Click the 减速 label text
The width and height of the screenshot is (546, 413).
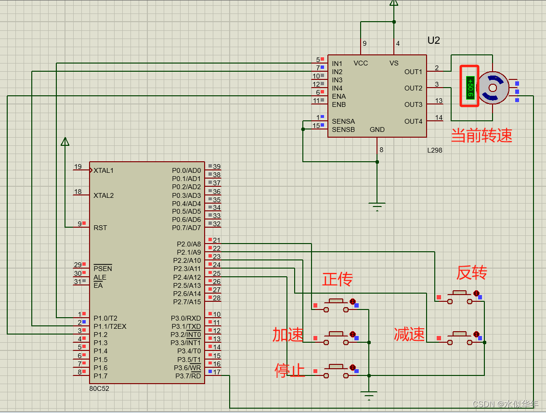pyautogui.click(x=409, y=334)
